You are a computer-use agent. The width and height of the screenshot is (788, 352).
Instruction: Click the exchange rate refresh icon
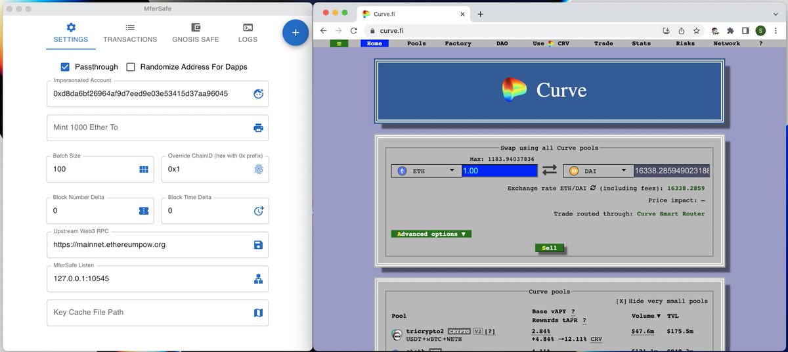(593, 188)
